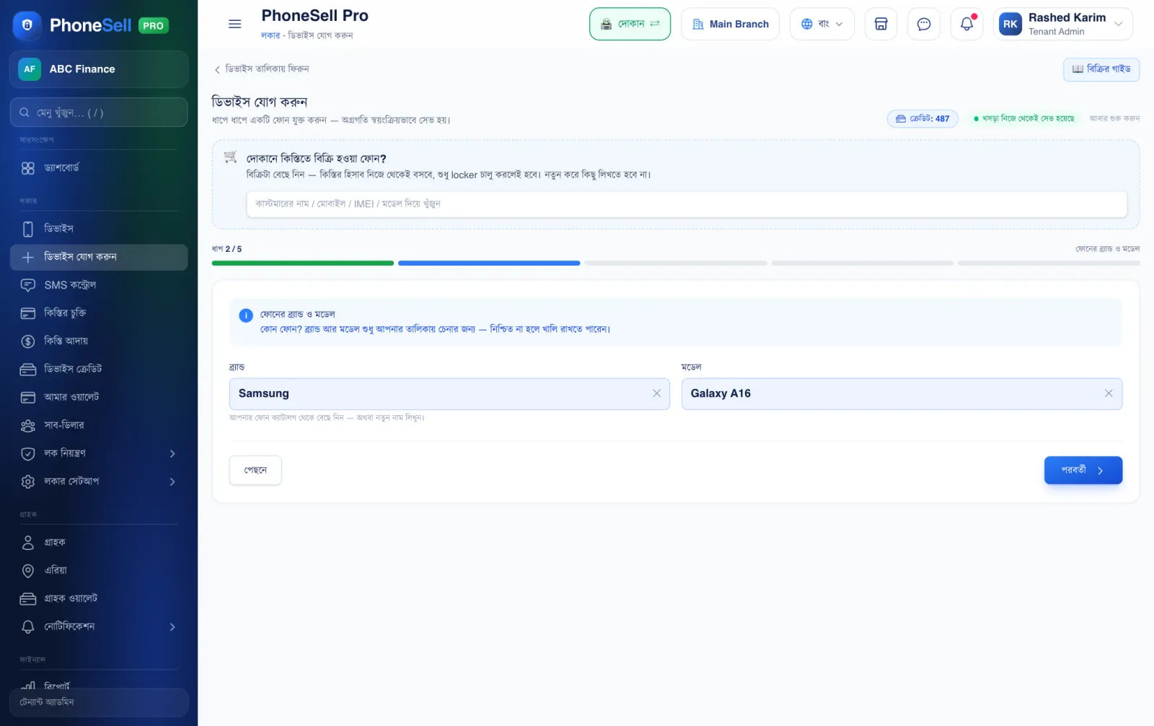Click the blue second progress step bar
Screen dimensions: 1154x726
point(489,263)
